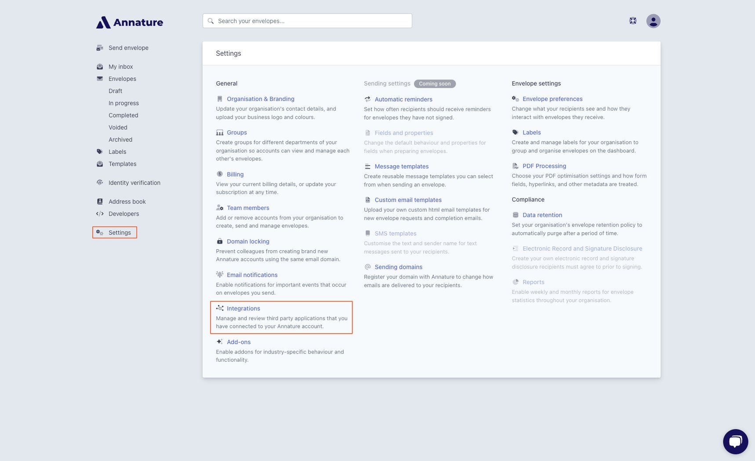Viewport: 755px width, 461px height.
Task: Open Sending domains settings
Action: (x=398, y=267)
